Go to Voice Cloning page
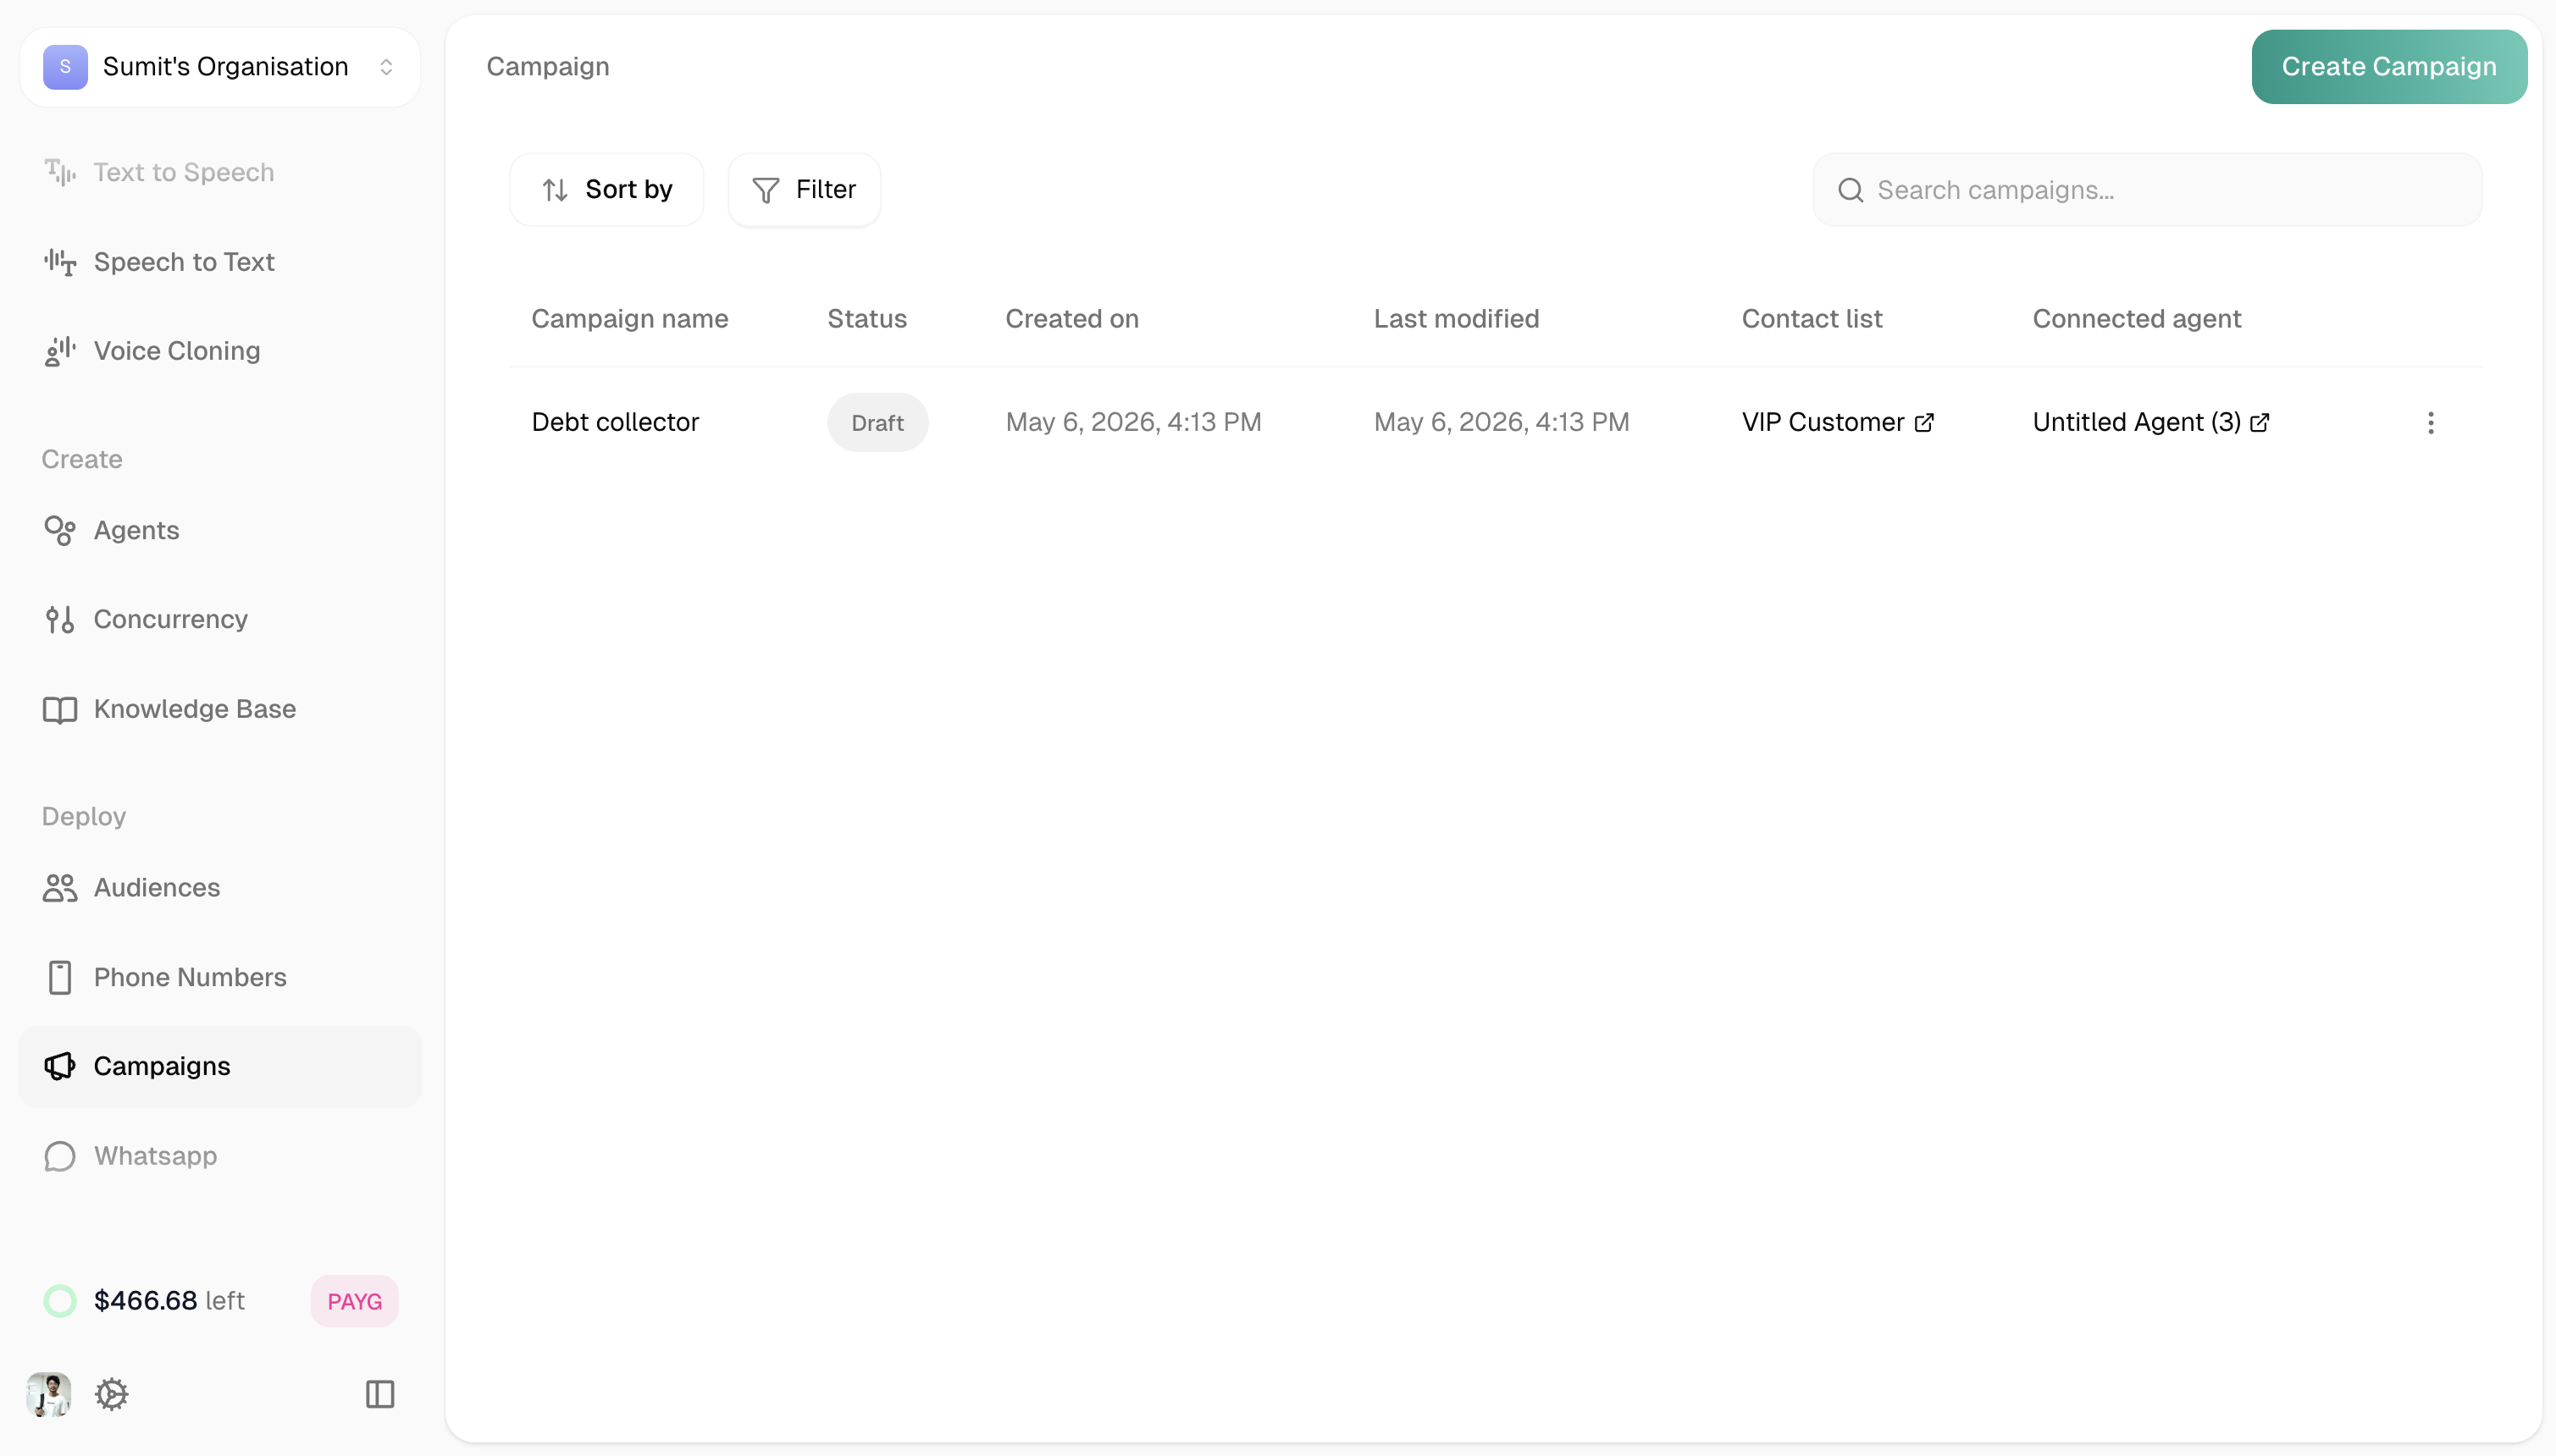Screen dimensions: 2556x1456 pos(220,351)
